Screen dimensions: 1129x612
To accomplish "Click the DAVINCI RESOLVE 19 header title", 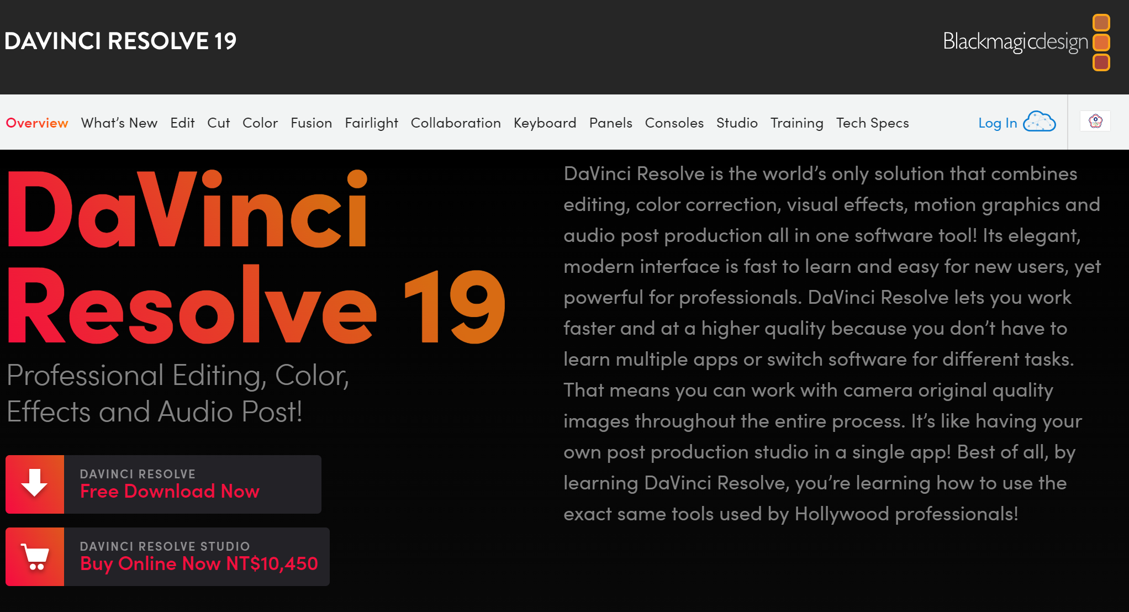I will click(120, 41).
